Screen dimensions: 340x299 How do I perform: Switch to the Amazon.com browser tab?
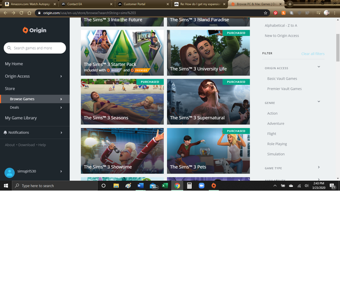(30, 4)
